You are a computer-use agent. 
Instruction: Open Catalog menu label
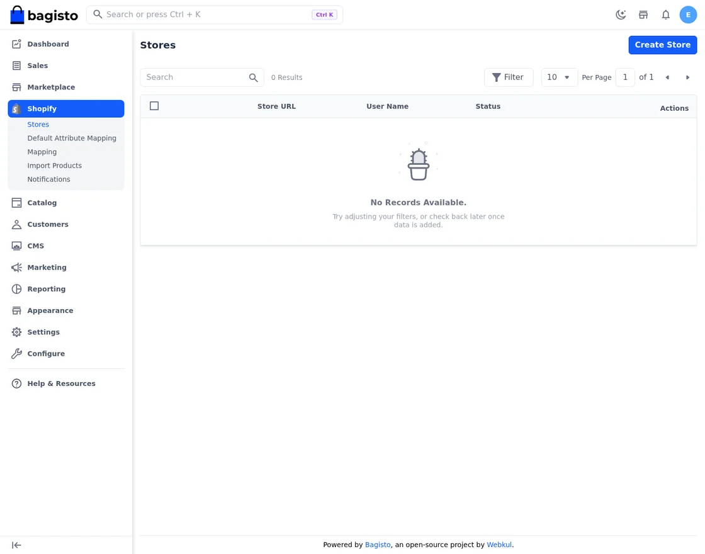tap(42, 203)
